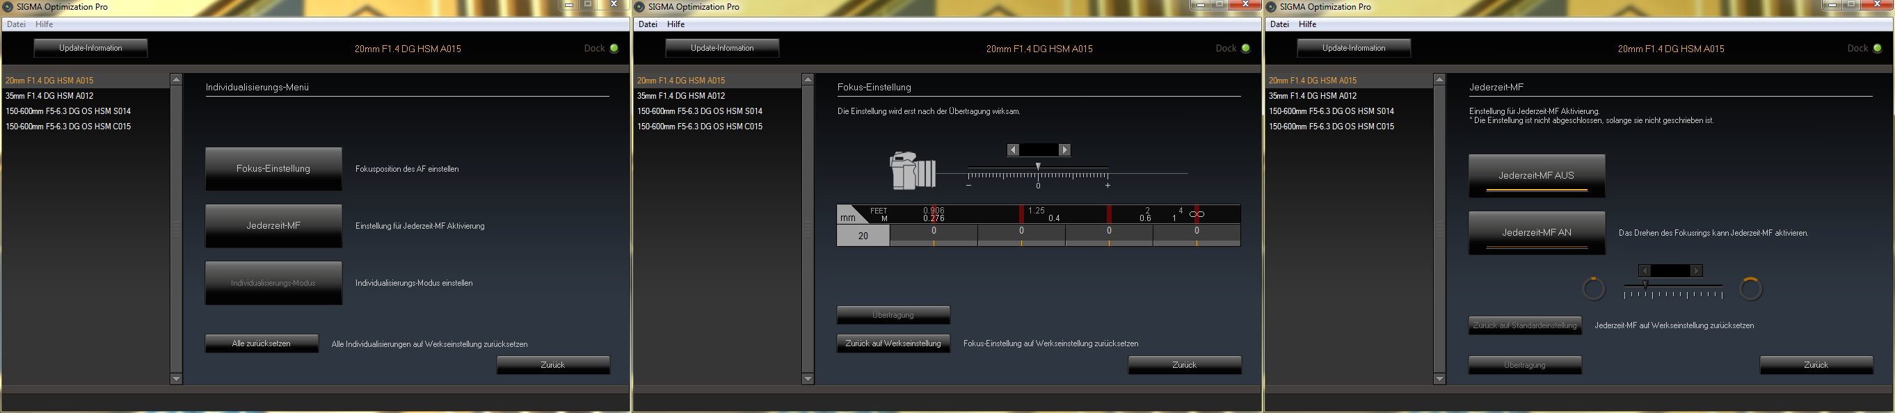Open Datei menu in Jederzeit-MF window
The image size is (1895, 413).
(1280, 24)
